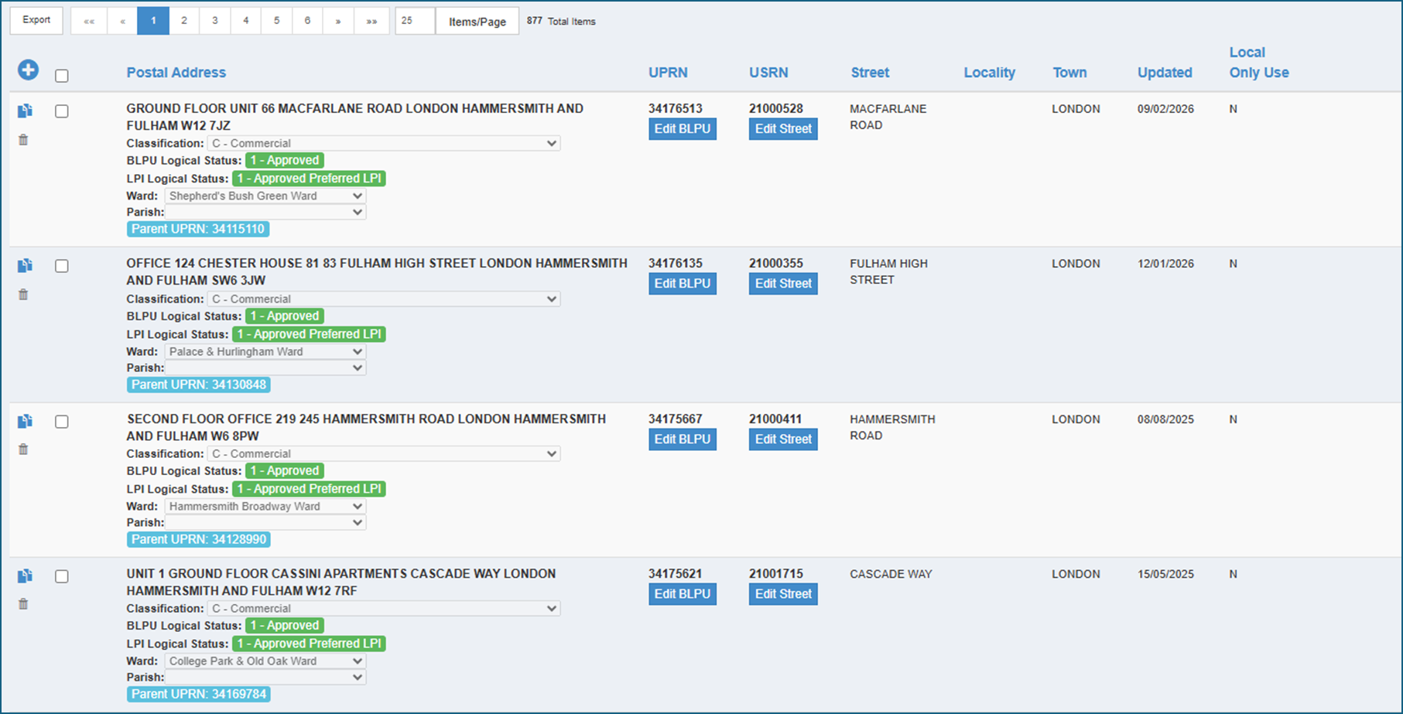Sort by Postal Address column header
Screen dimensions: 1403x714
(176, 73)
